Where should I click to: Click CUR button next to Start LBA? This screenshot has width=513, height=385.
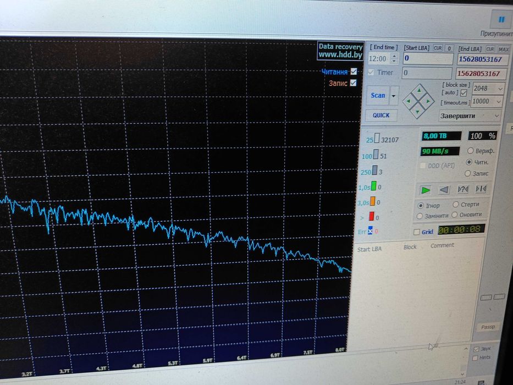tap(438, 48)
